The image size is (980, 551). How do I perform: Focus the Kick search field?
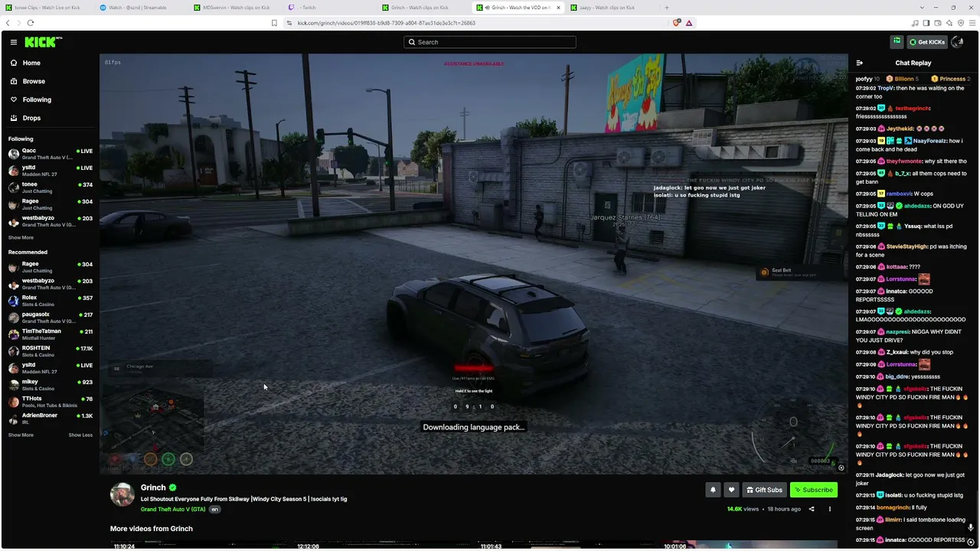click(490, 42)
